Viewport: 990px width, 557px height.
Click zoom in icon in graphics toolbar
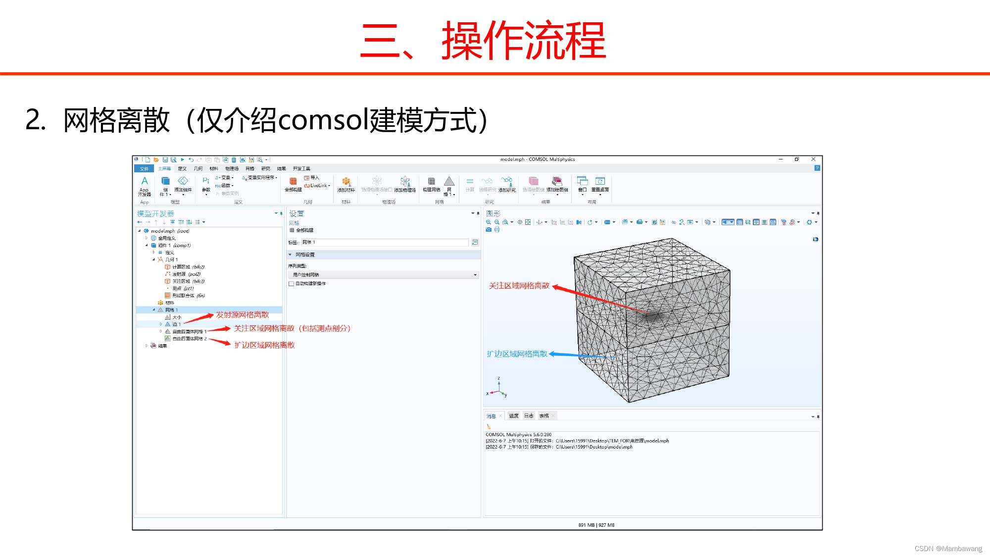(x=489, y=222)
